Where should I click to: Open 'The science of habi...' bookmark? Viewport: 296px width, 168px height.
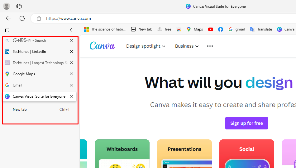105,29
